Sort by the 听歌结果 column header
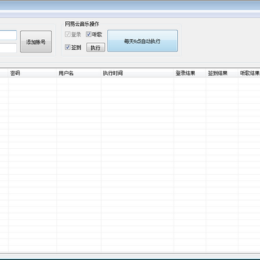This screenshot has height=260, width=260. point(249,73)
